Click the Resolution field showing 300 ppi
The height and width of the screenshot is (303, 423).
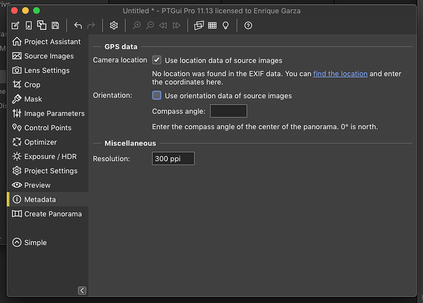click(173, 159)
